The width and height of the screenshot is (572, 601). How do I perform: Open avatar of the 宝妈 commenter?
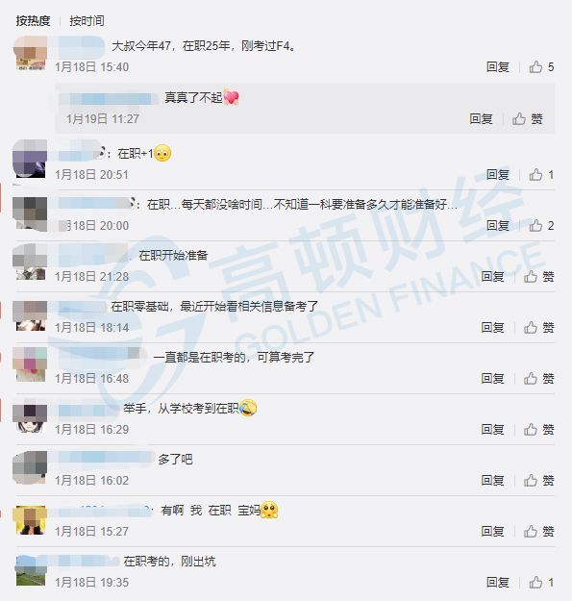(x=30, y=520)
